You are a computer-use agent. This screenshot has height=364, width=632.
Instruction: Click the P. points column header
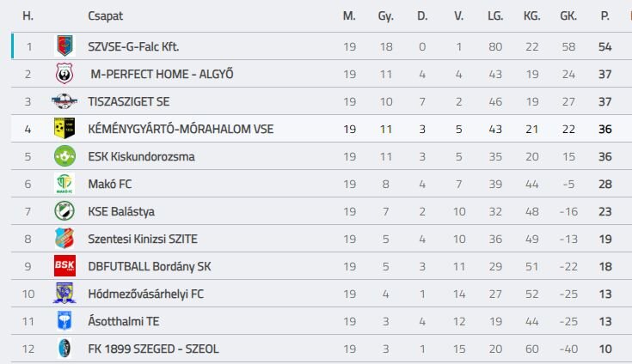pos(605,16)
